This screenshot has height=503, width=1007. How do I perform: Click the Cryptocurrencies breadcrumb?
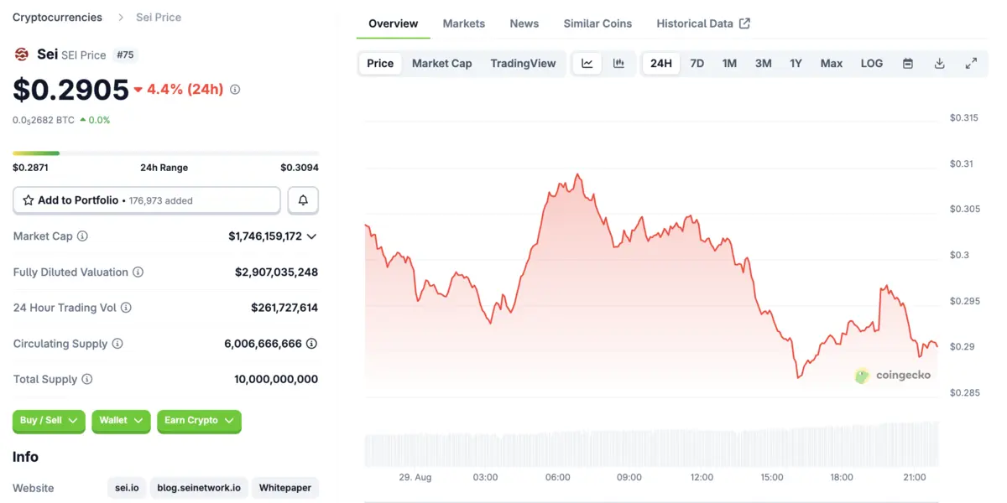point(57,17)
